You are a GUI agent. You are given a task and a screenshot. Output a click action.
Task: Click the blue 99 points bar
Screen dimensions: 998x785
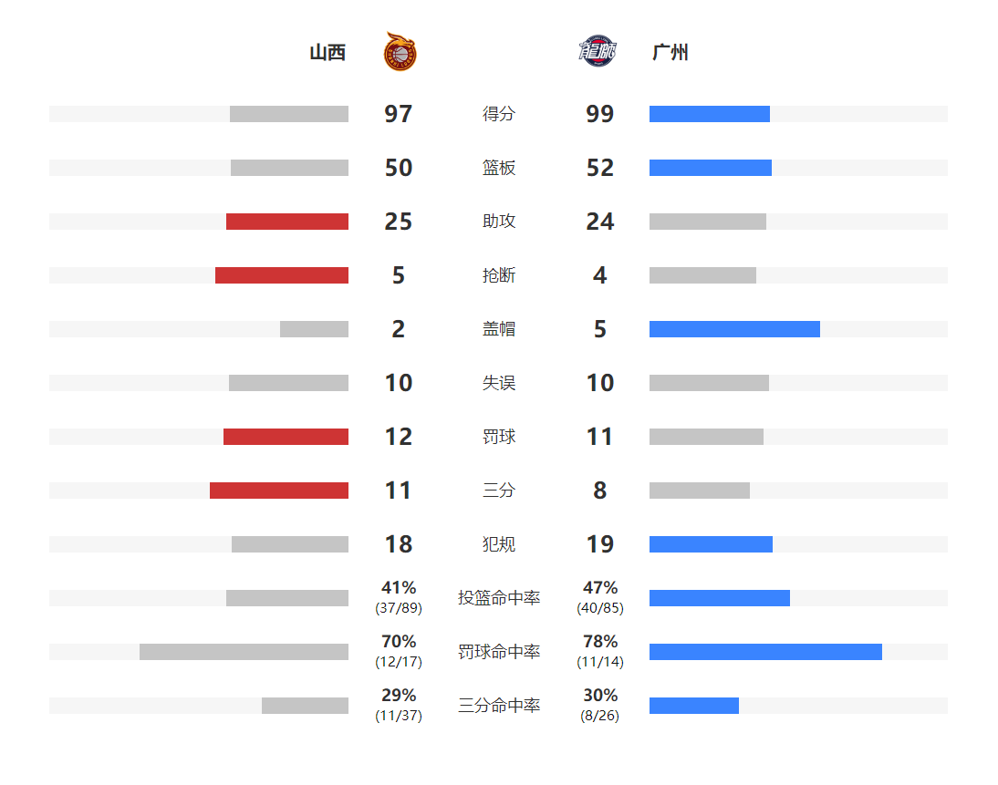(x=710, y=114)
